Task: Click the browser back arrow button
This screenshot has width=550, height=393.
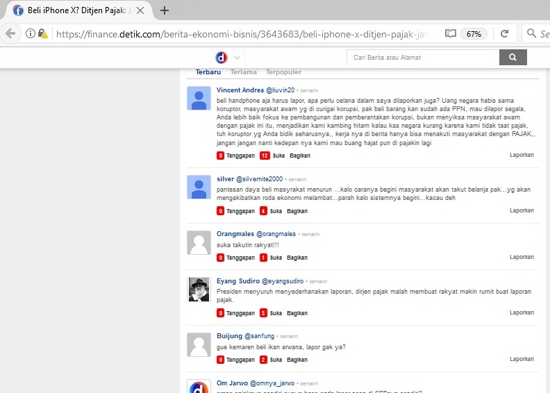Action: point(10,33)
